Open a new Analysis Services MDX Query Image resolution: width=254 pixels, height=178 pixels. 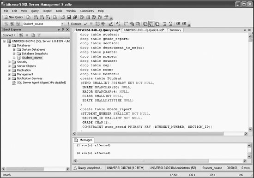36,17
